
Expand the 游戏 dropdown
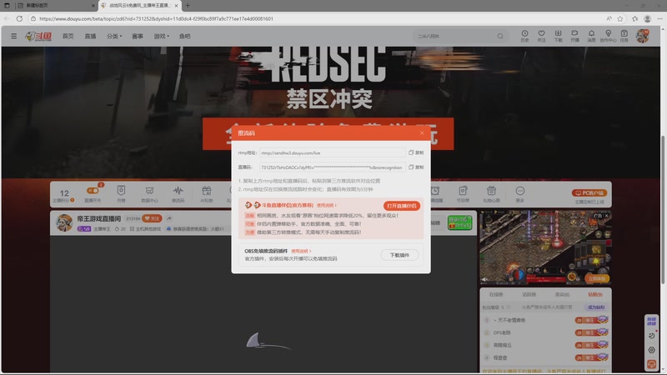(161, 36)
